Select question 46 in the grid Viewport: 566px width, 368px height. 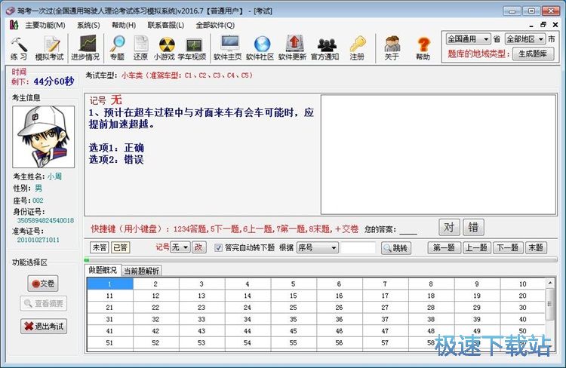coord(339,331)
